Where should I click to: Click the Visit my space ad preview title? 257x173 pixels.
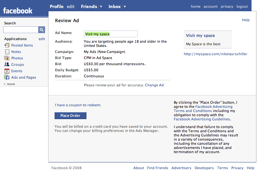[200, 36]
